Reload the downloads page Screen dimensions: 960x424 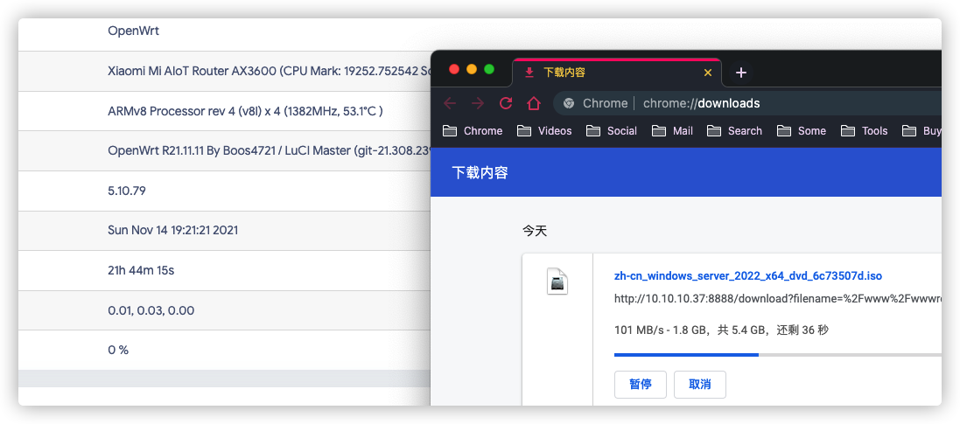tap(506, 103)
